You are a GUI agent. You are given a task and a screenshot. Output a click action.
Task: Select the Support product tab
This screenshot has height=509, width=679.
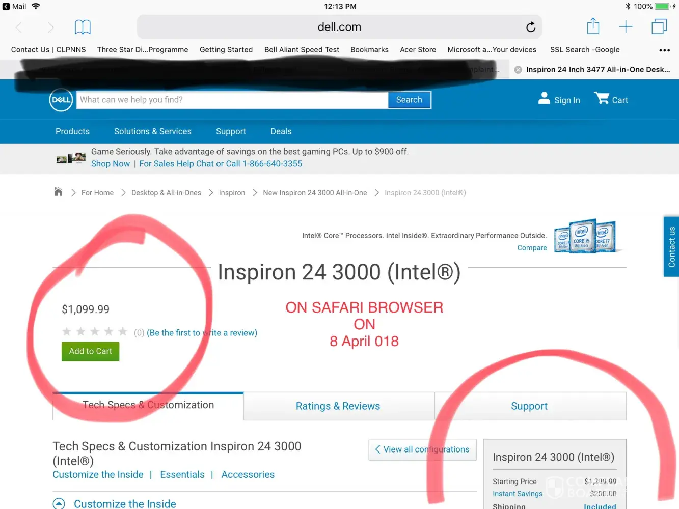(529, 406)
